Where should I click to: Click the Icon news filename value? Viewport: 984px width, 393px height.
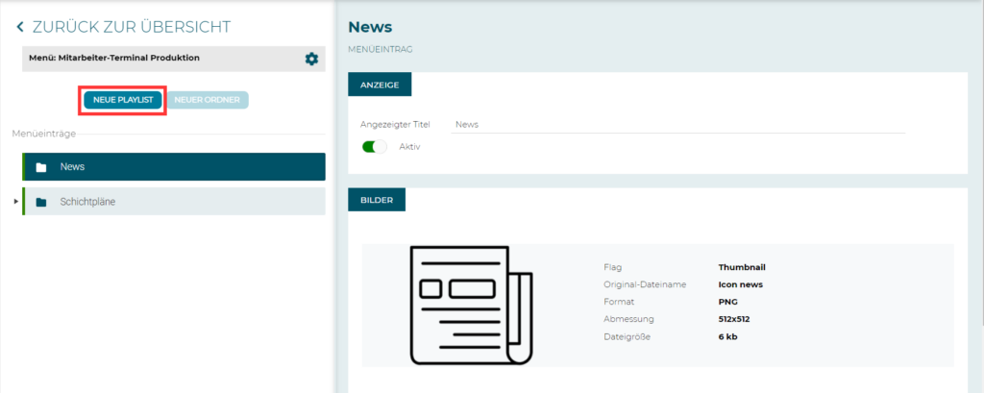[x=741, y=284]
